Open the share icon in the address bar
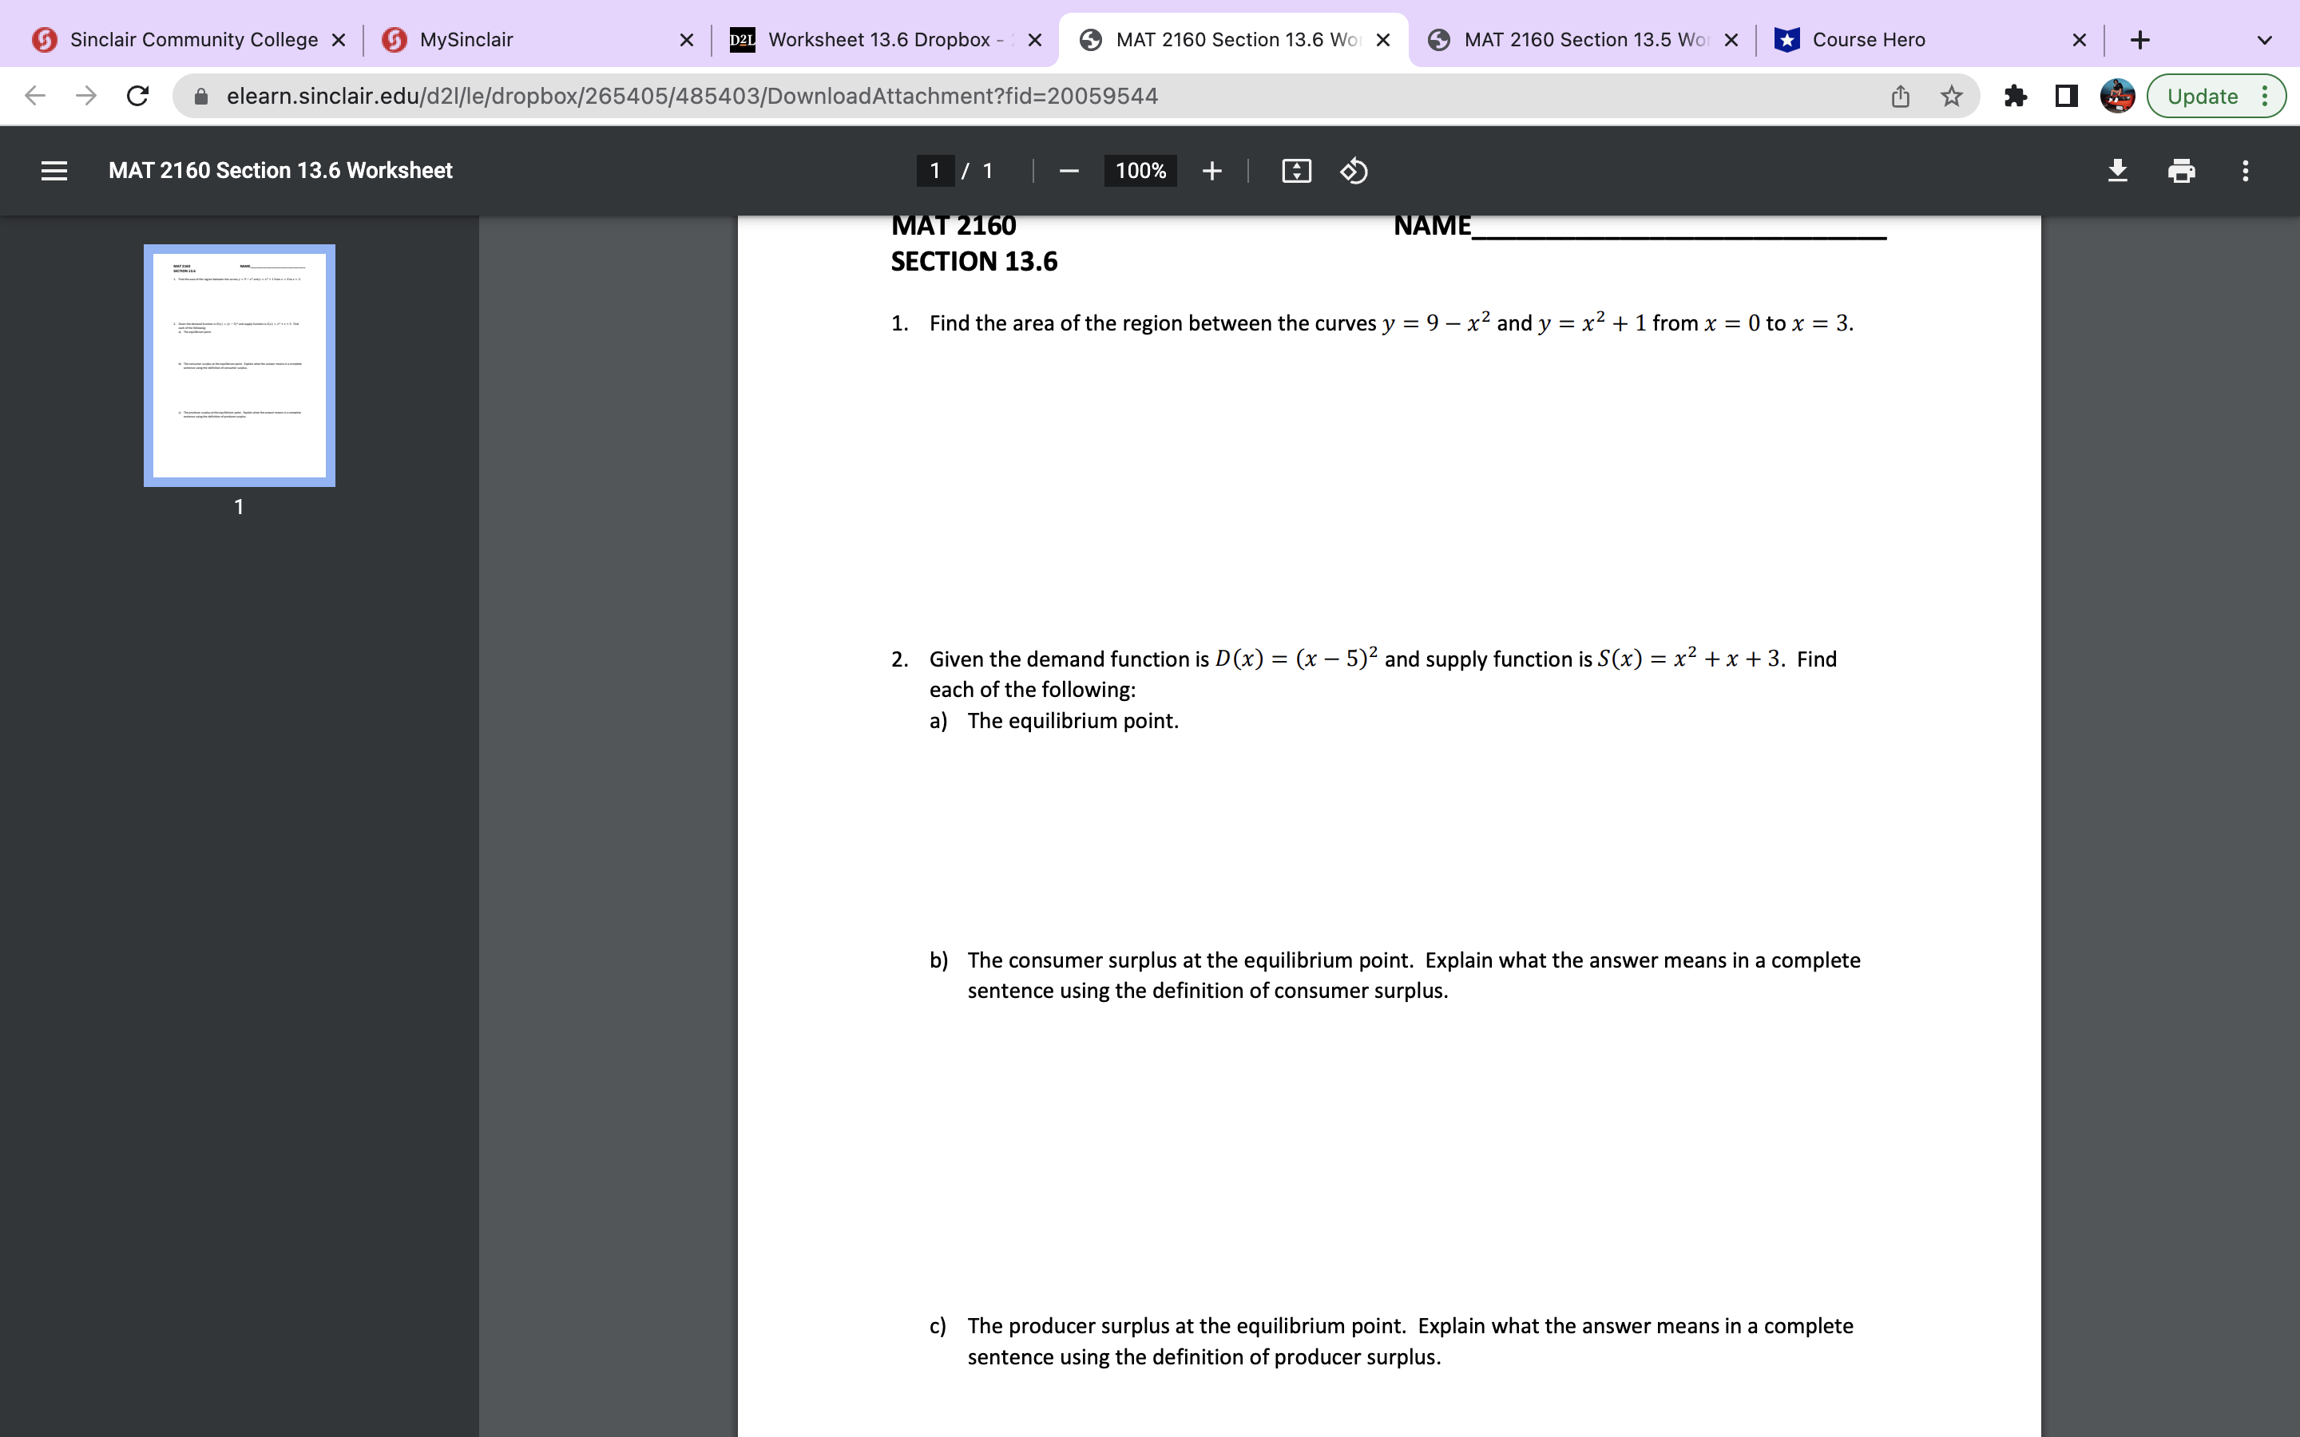The height and width of the screenshot is (1437, 2300). (1900, 96)
